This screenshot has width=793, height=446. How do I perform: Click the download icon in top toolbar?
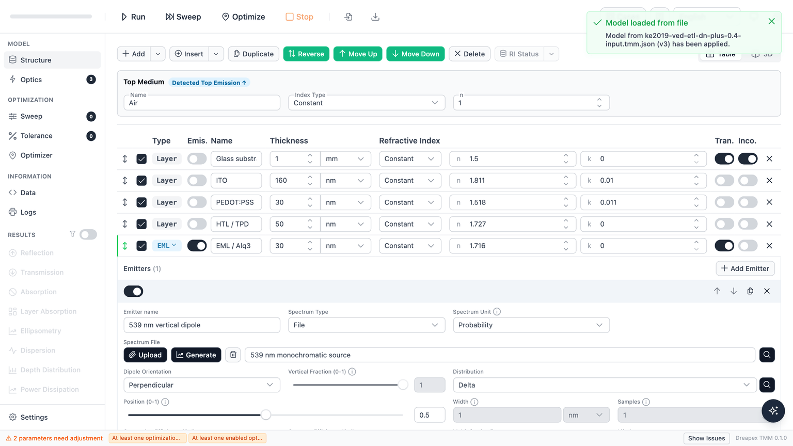tap(375, 17)
